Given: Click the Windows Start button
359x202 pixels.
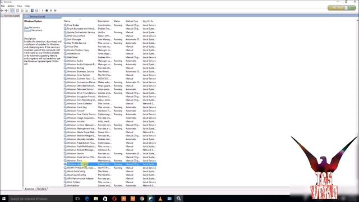Looking at the screenshot, I should 4,199.
